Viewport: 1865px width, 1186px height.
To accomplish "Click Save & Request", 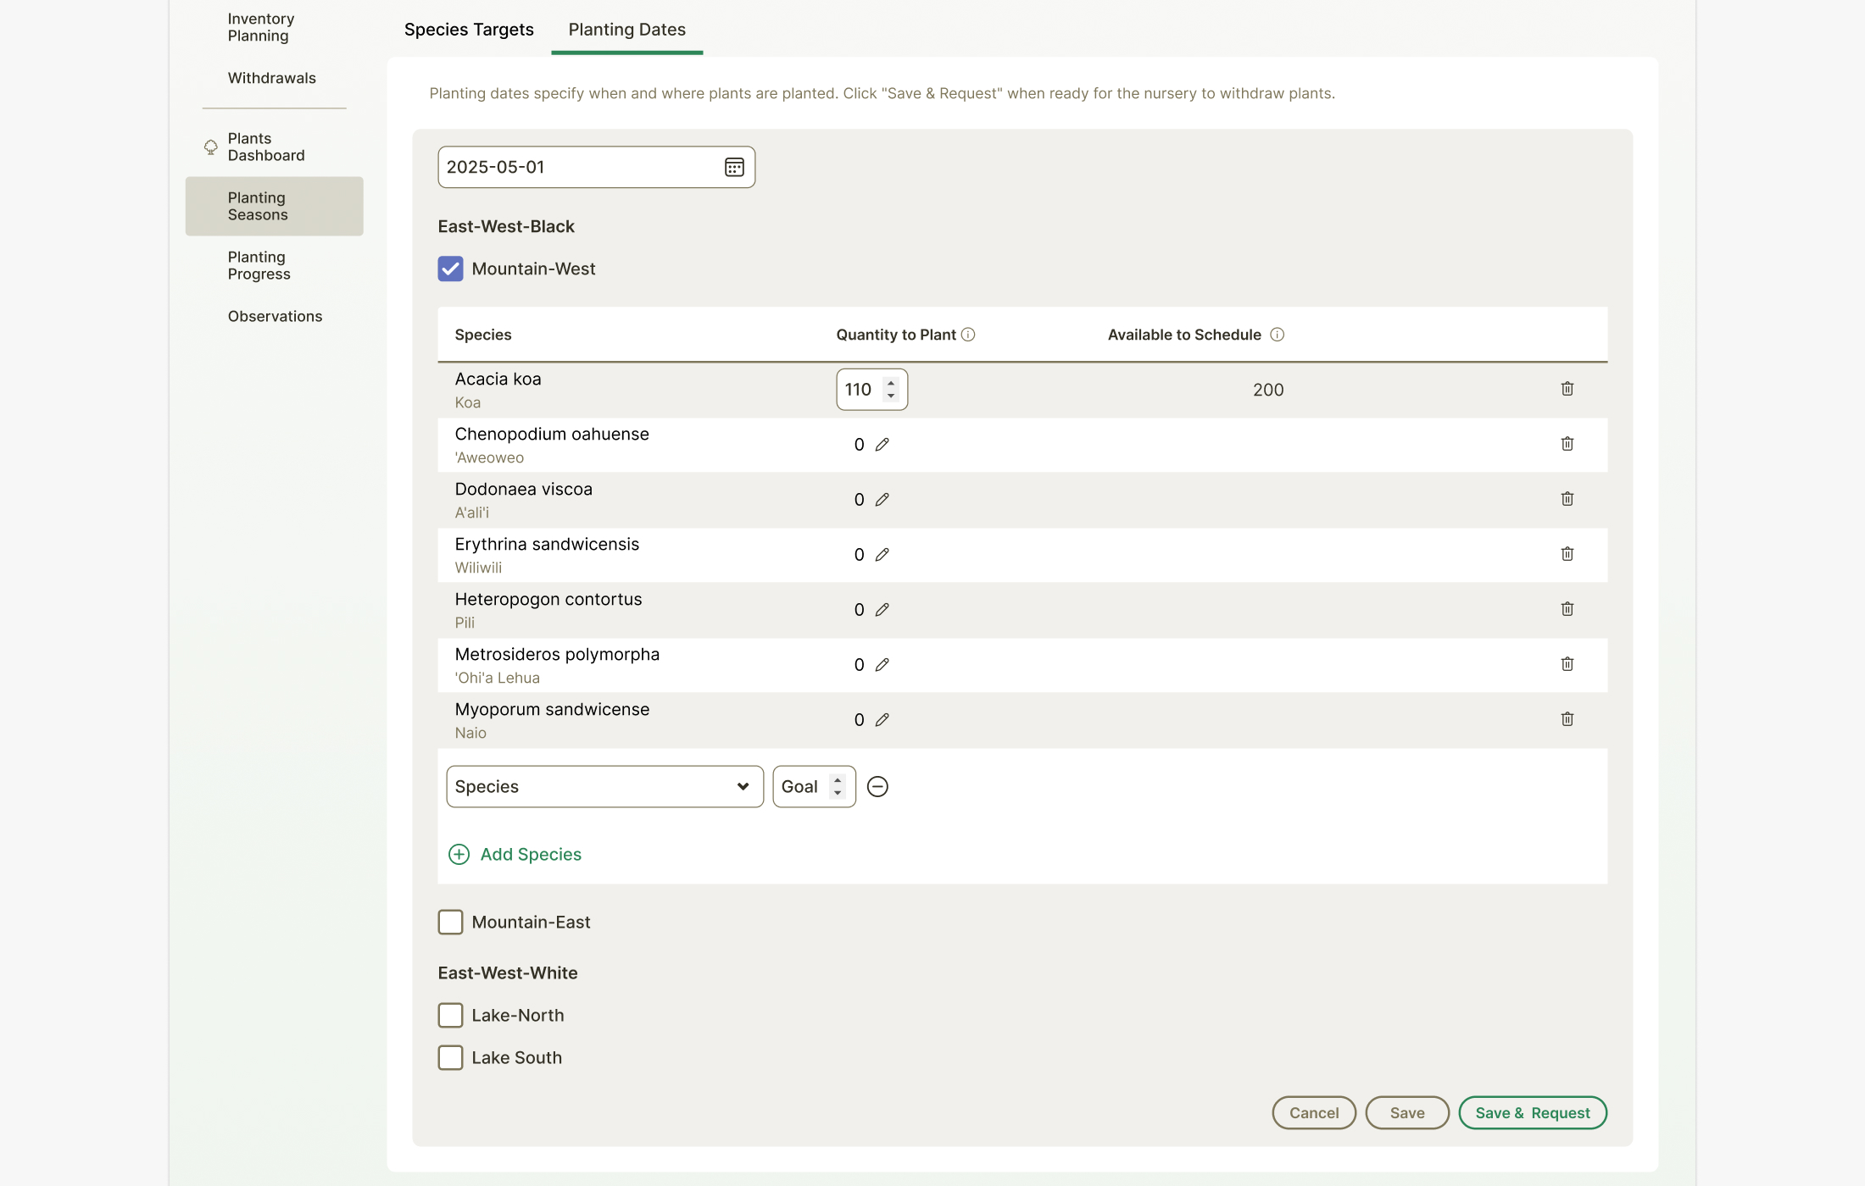I will pos(1533,1113).
